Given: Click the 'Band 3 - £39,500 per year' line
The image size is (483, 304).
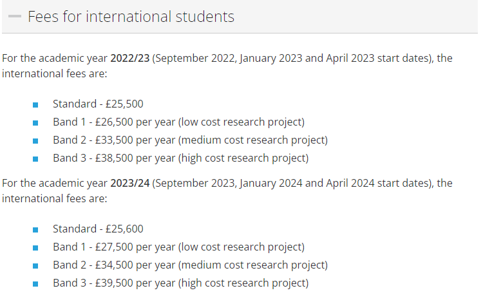Looking at the screenshot, I should click(180, 283).
